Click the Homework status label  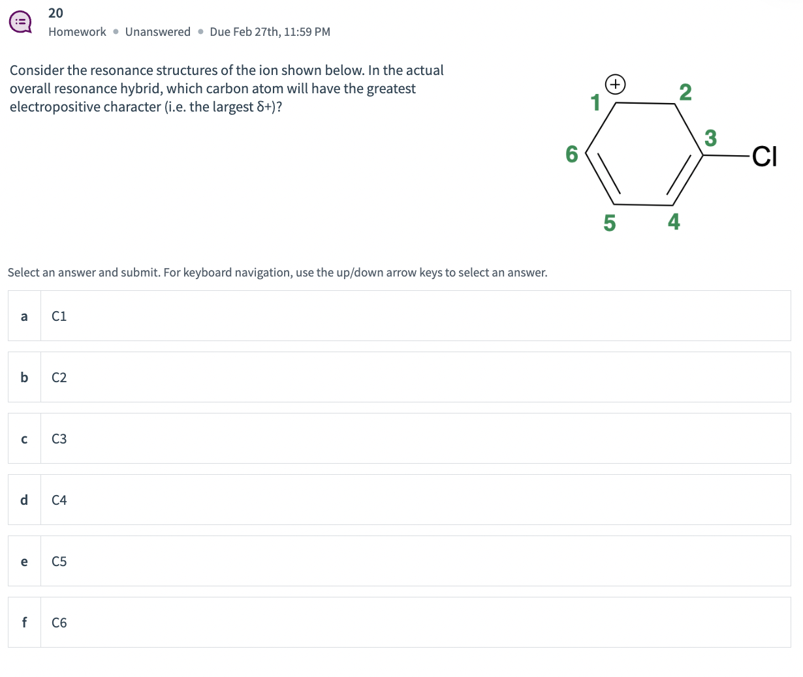point(77,31)
